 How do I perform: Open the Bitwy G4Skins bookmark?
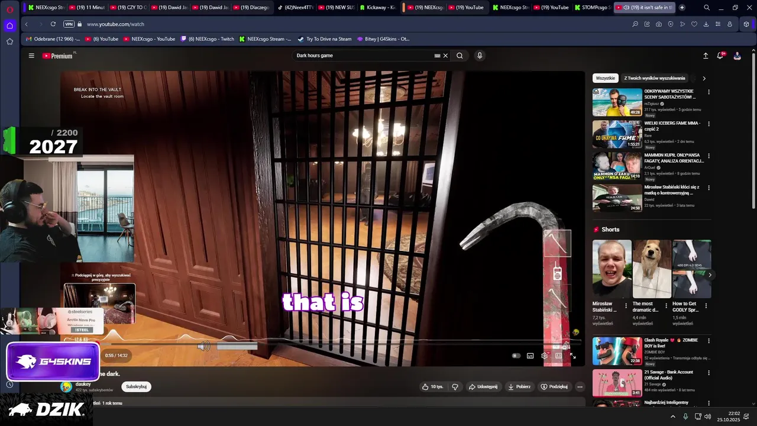pyautogui.click(x=384, y=39)
